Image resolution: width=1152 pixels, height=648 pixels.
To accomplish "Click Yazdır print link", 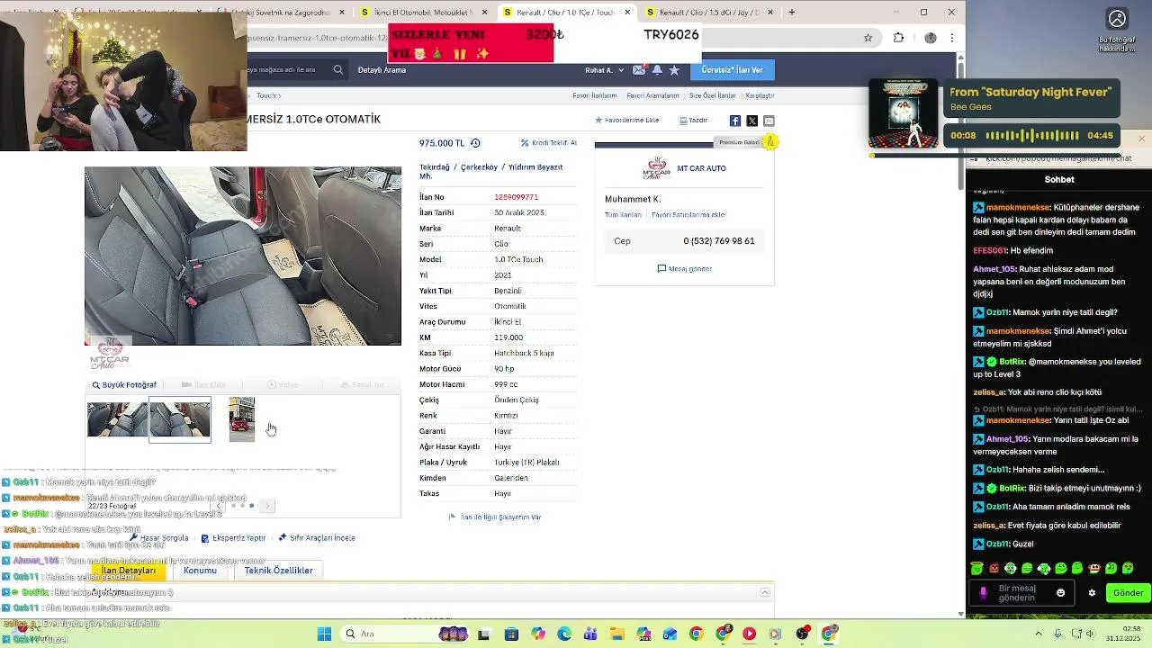I will tap(694, 121).
